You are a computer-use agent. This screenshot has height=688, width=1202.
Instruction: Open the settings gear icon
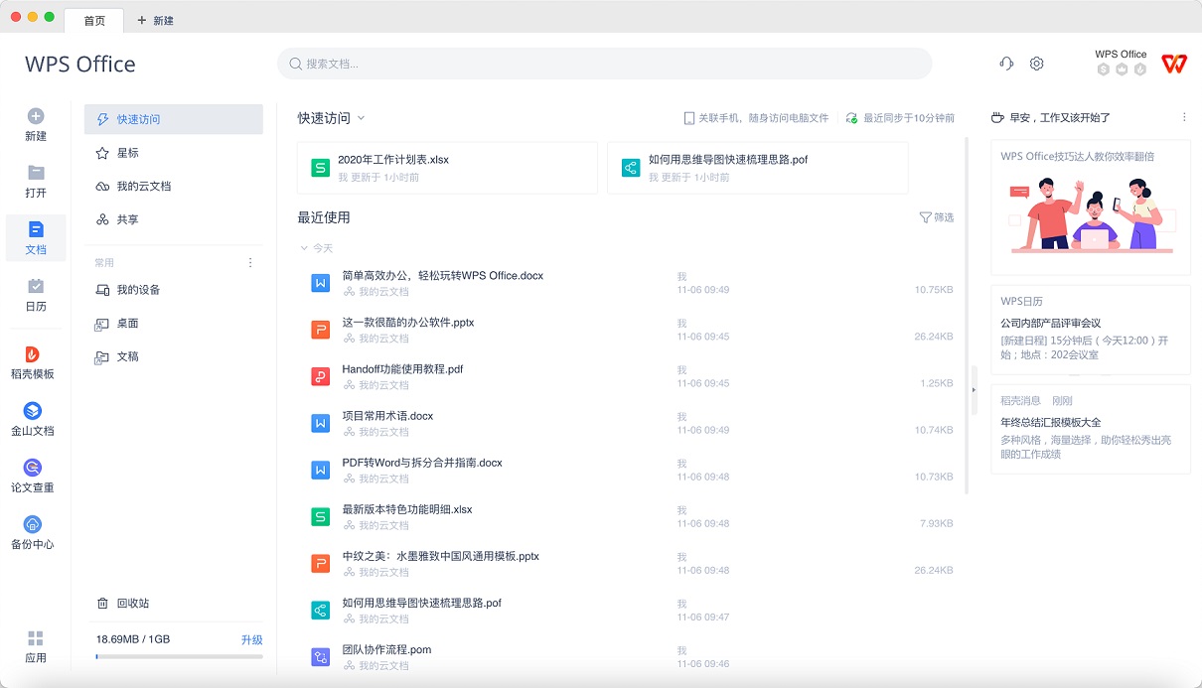(1036, 63)
